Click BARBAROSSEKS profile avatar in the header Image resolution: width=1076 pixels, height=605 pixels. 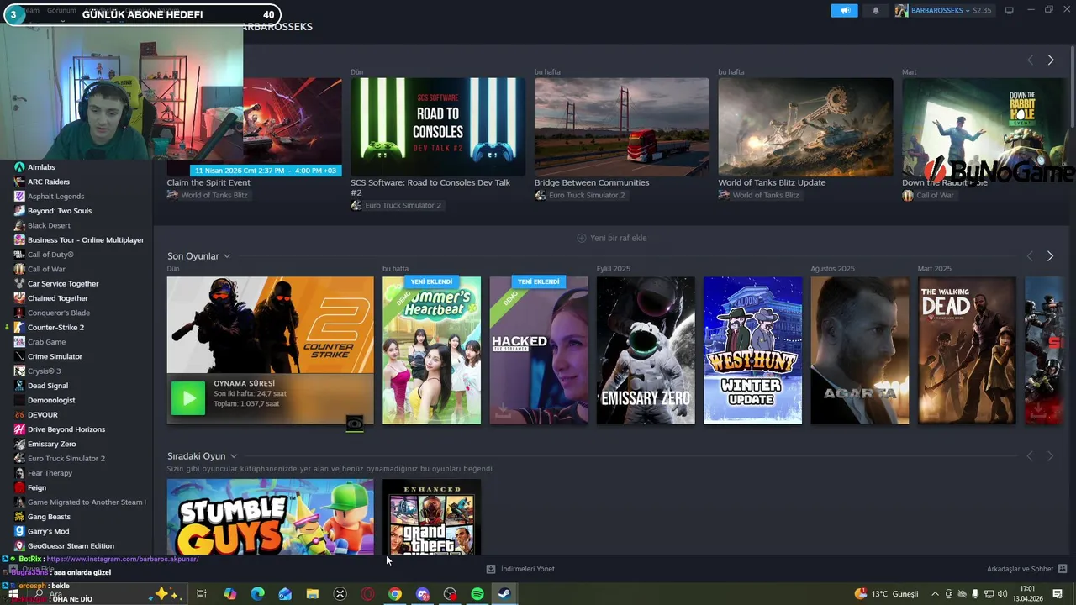(902, 10)
